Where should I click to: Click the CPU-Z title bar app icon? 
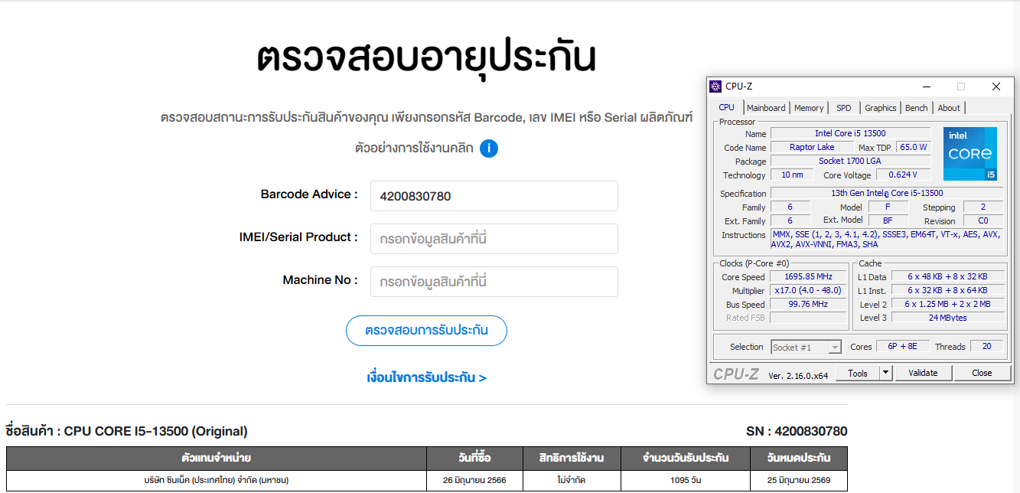[715, 87]
